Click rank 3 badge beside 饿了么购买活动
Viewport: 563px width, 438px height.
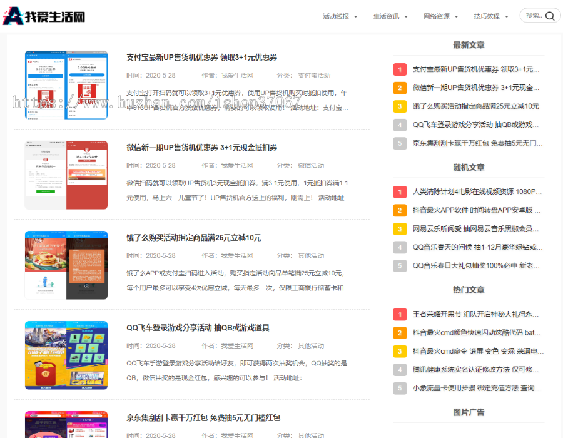click(x=400, y=106)
